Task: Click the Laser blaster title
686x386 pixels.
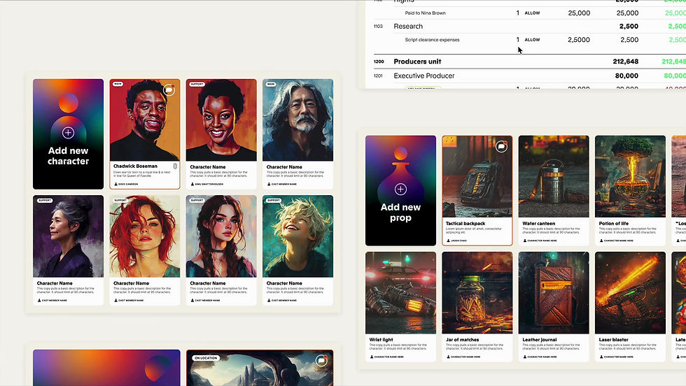Action: (x=613, y=340)
